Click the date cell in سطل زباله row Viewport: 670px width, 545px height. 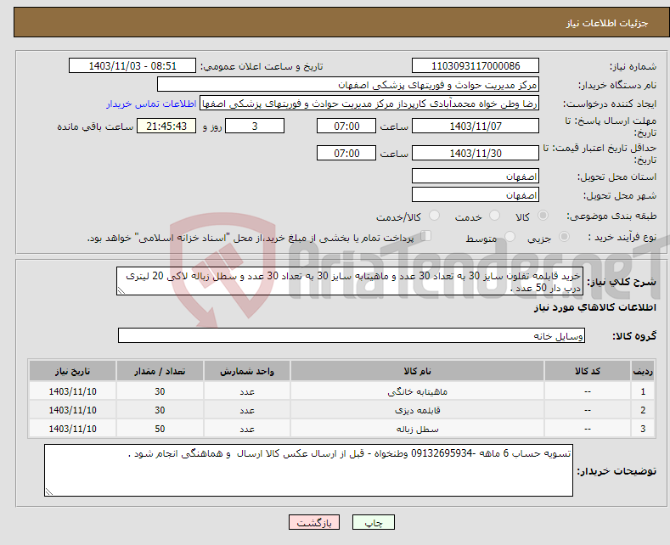coord(72,429)
